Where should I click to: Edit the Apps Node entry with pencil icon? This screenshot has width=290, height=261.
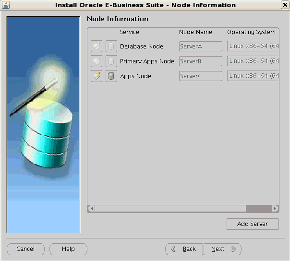97,76
